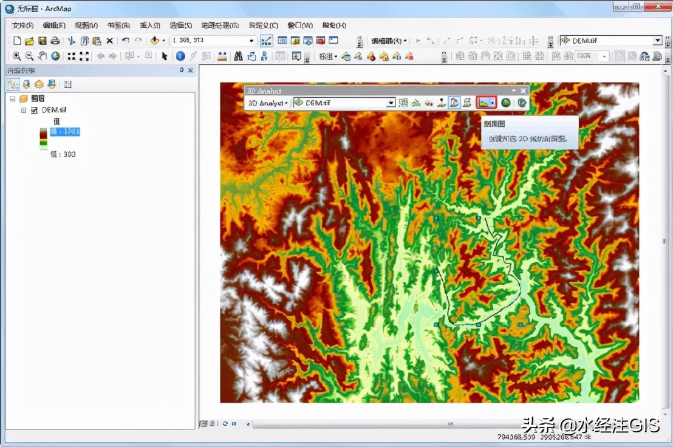Choose the Select Elements pointer tool
Viewport: 673px width, 447px height.
point(165,56)
